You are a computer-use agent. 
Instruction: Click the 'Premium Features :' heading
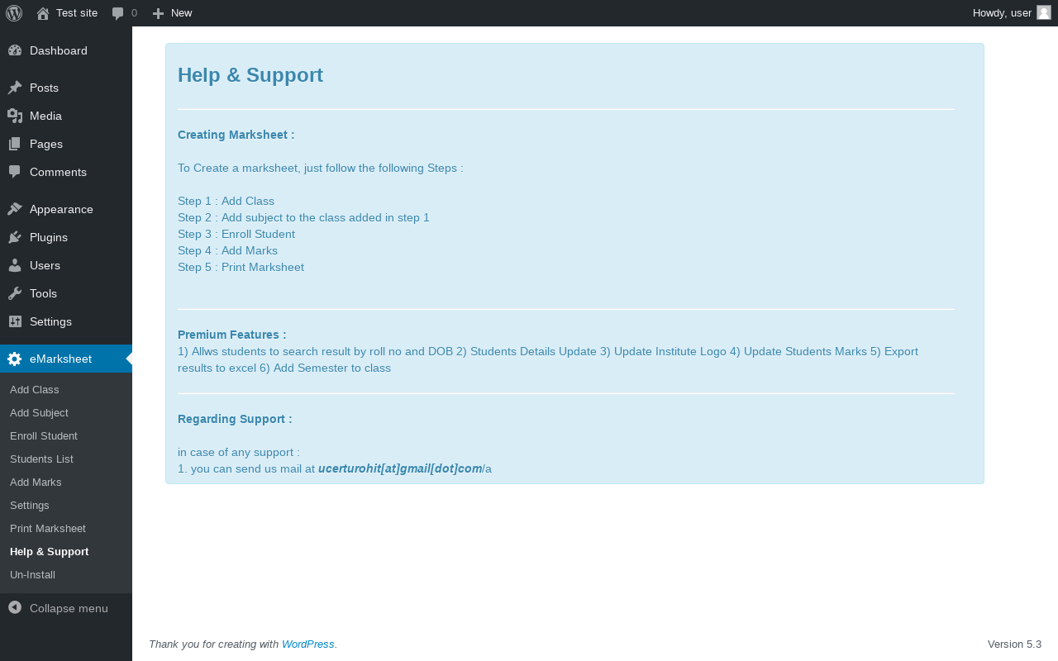[x=232, y=335]
